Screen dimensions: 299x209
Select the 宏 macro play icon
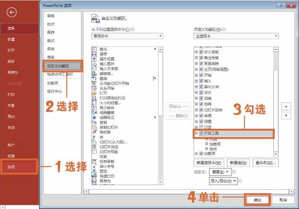(94, 137)
